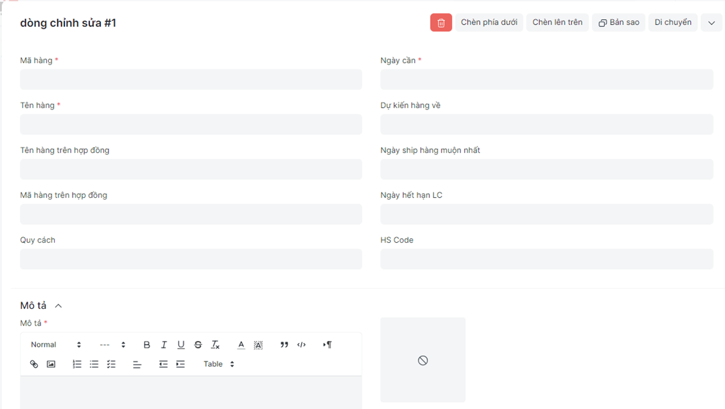The width and height of the screenshot is (725, 409).
Task: Toggle bold formatting in the Mô tả editor
Action: coord(147,345)
